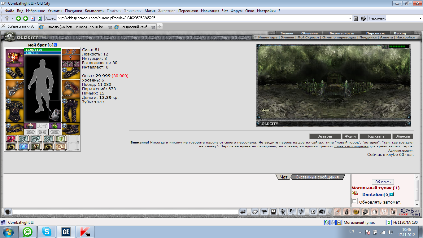Image resolution: width=423 pixels, height=238 pixels.
Task: Select the Чат tab
Action: click(x=284, y=177)
